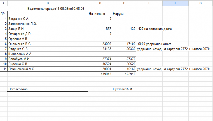Select cell 'Засид Е.И.'
Screen dimensions: 213x121
[48, 29]
